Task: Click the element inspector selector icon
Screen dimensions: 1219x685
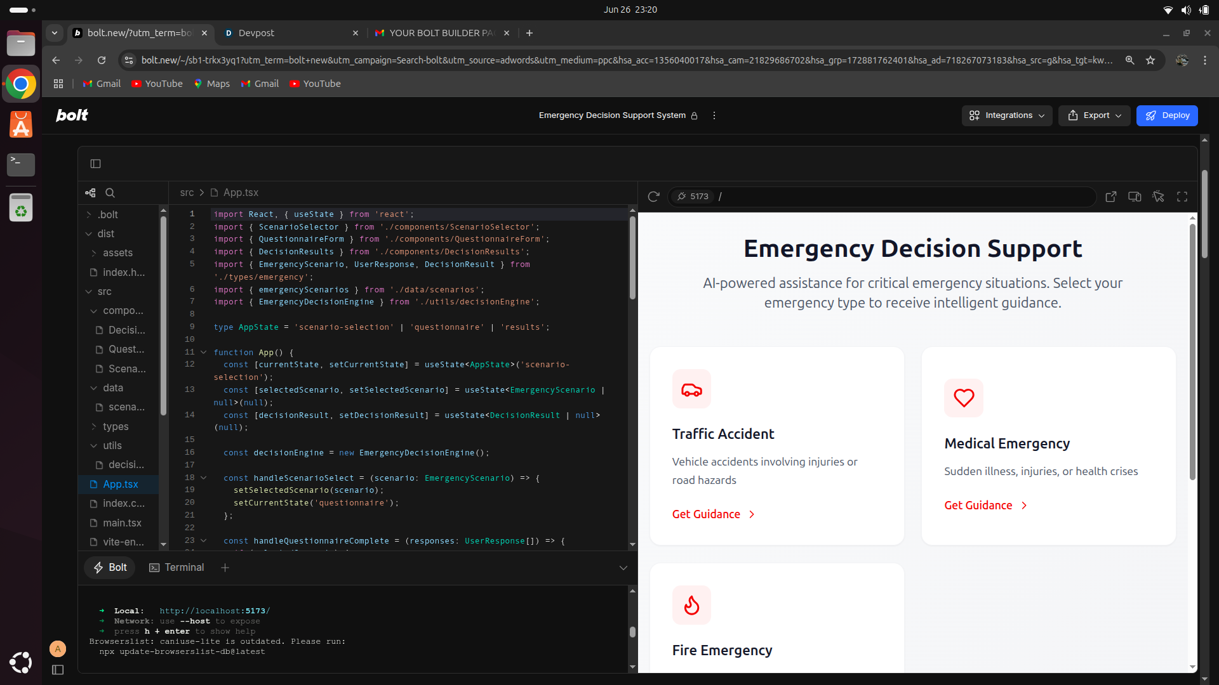Action: pos(1158,197)
